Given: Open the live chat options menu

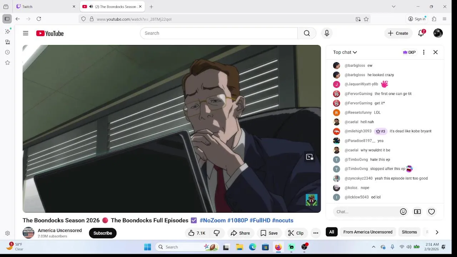Looking at the screenshot, I should (424, 52).
